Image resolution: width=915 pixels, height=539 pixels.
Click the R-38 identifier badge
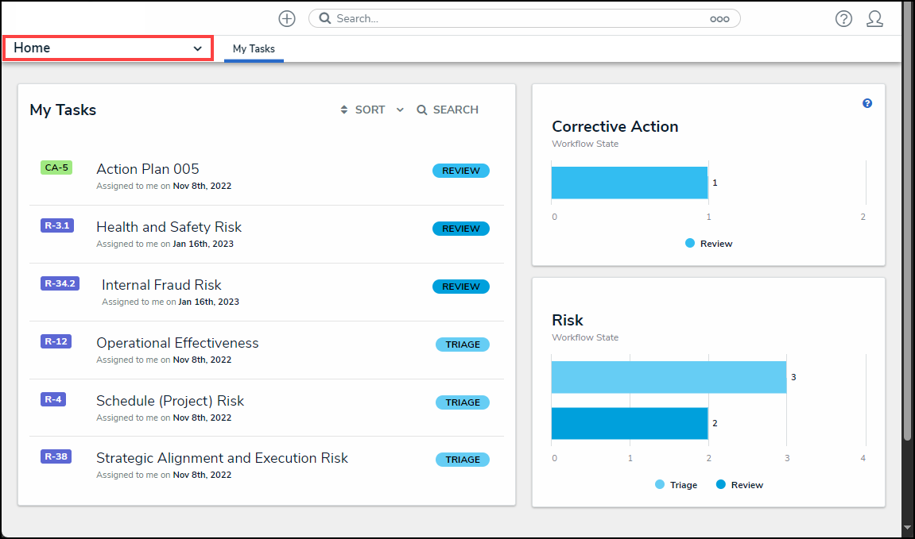[56, 456]
